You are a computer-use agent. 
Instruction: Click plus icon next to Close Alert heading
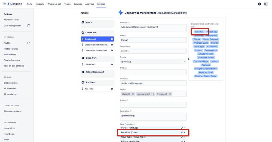pyautogui.click(x=83, y=58)
